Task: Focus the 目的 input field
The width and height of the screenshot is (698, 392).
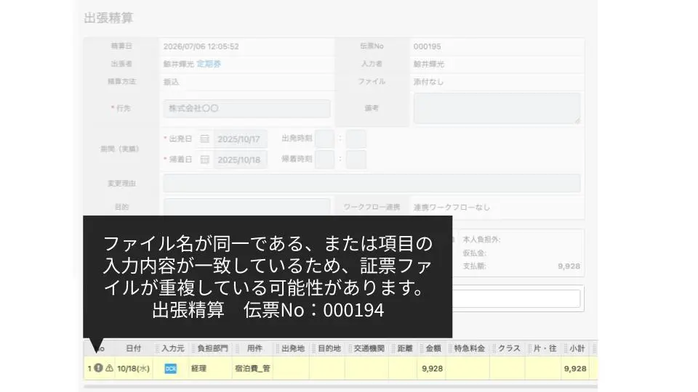Action: click(x=246, y=207)
